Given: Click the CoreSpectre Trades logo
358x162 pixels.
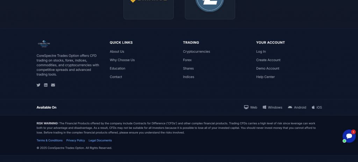Looking at the screenshot, I should (44, 44).
